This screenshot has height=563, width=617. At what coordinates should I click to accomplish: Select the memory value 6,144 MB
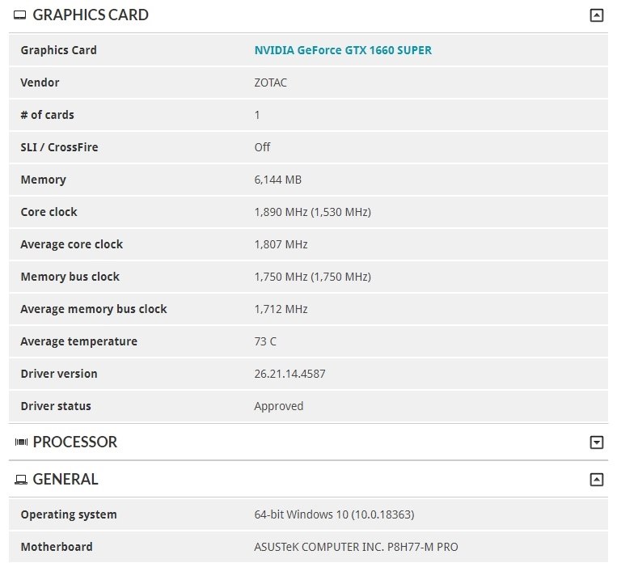pos(278,180)
